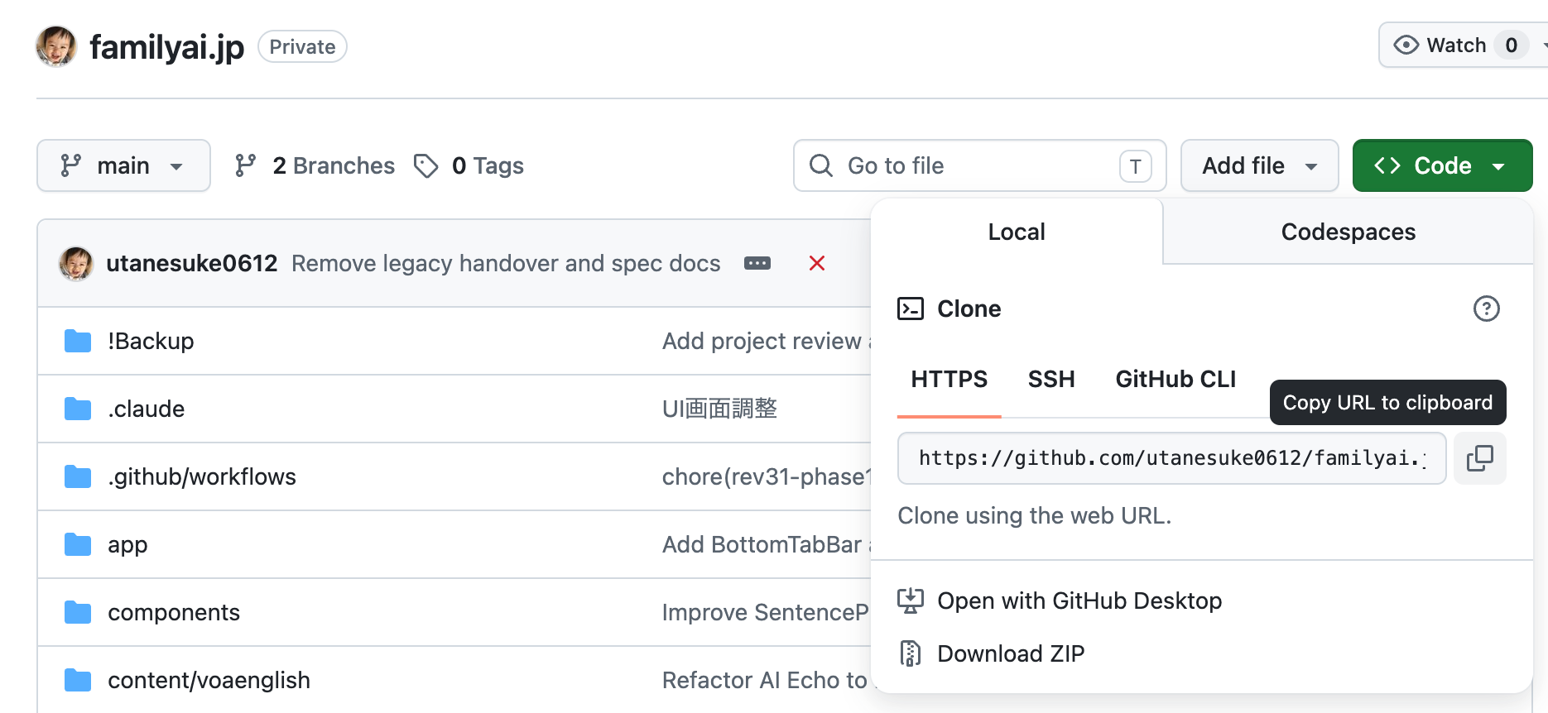This screenshot has width=1548, height=713.
Task: Toggle the green Code dropdown button
Action: (x=1442, y=165)
